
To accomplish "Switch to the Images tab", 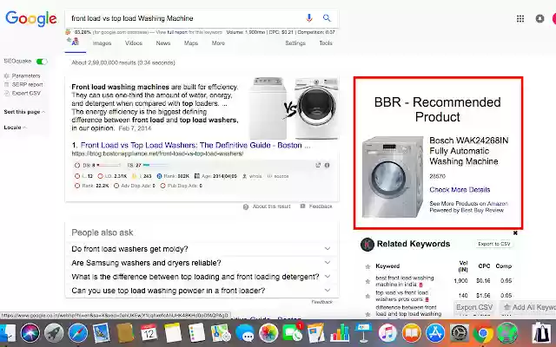I will pyautogui.click(x=102, y=43).
